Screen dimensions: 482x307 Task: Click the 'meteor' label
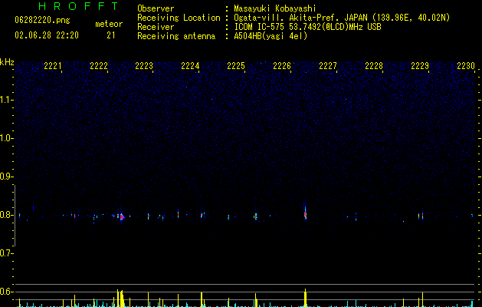pyautogui.click(x=109, y=24)
